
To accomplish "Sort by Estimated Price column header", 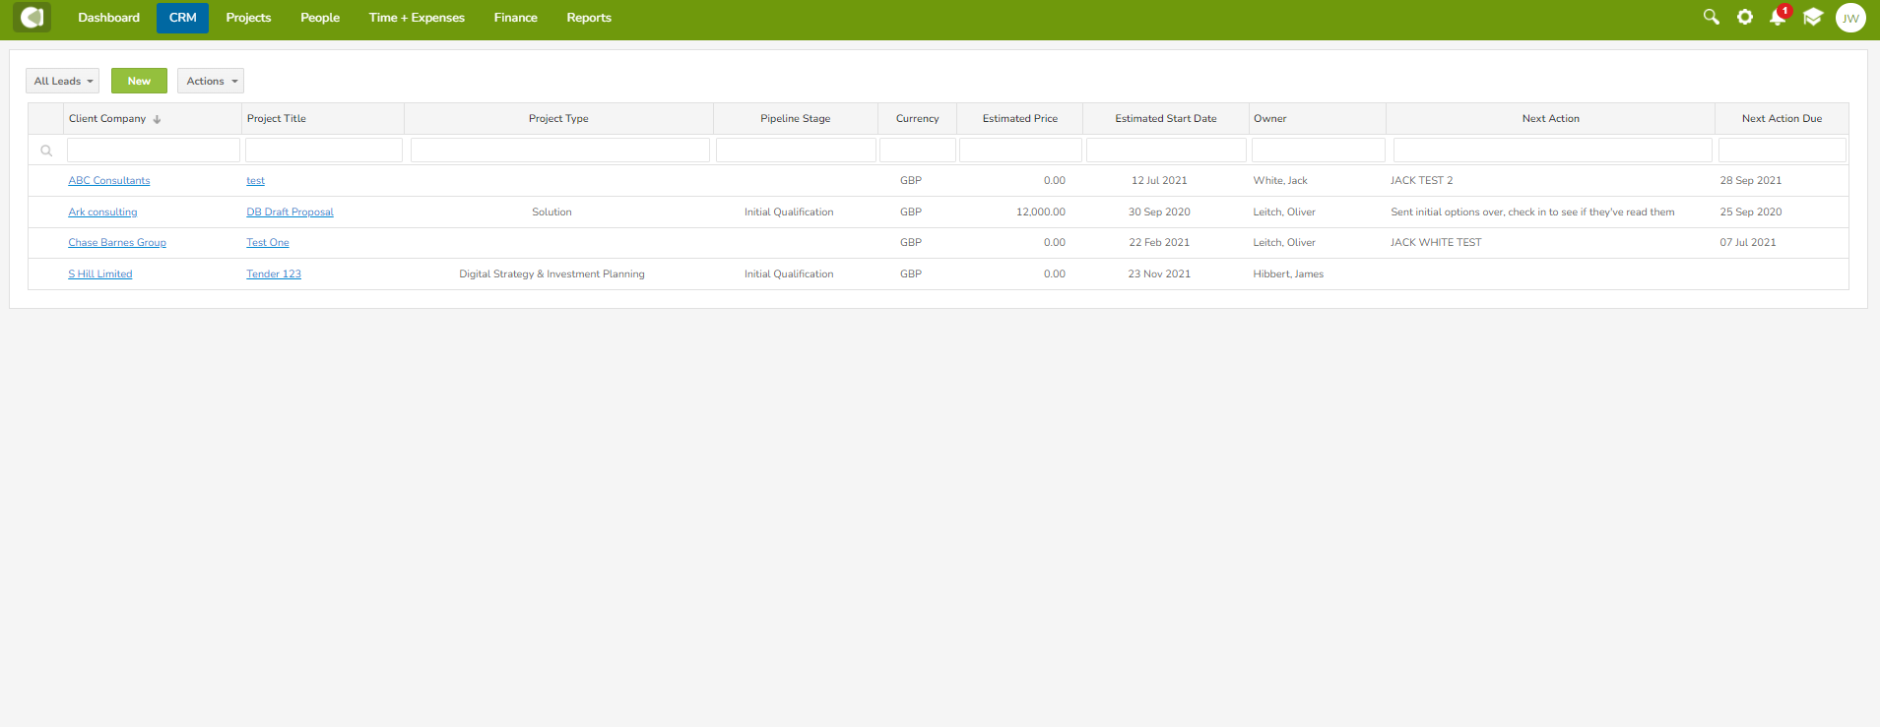I will click(1020, 119).
